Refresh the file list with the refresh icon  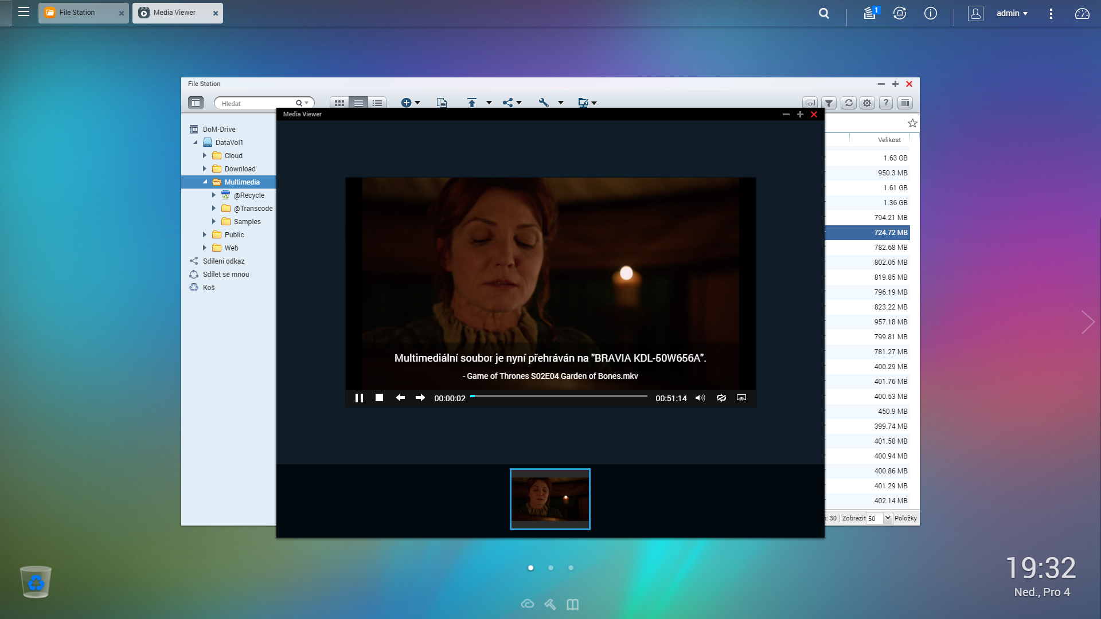pyautogui.click(x=848, y=103)
